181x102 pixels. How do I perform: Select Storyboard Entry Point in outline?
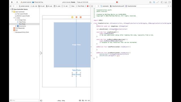pos(21,32)
